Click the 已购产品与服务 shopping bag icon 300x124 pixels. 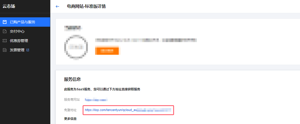click(5, 22)
